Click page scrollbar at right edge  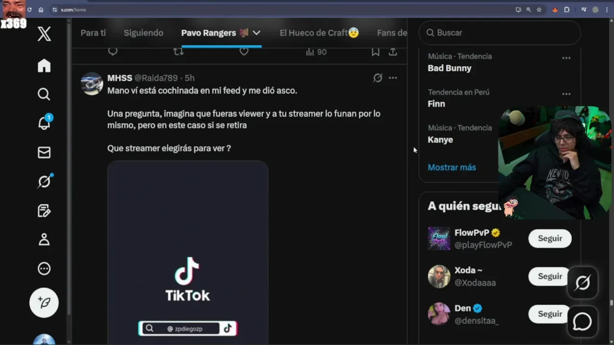tap(611, 303)
